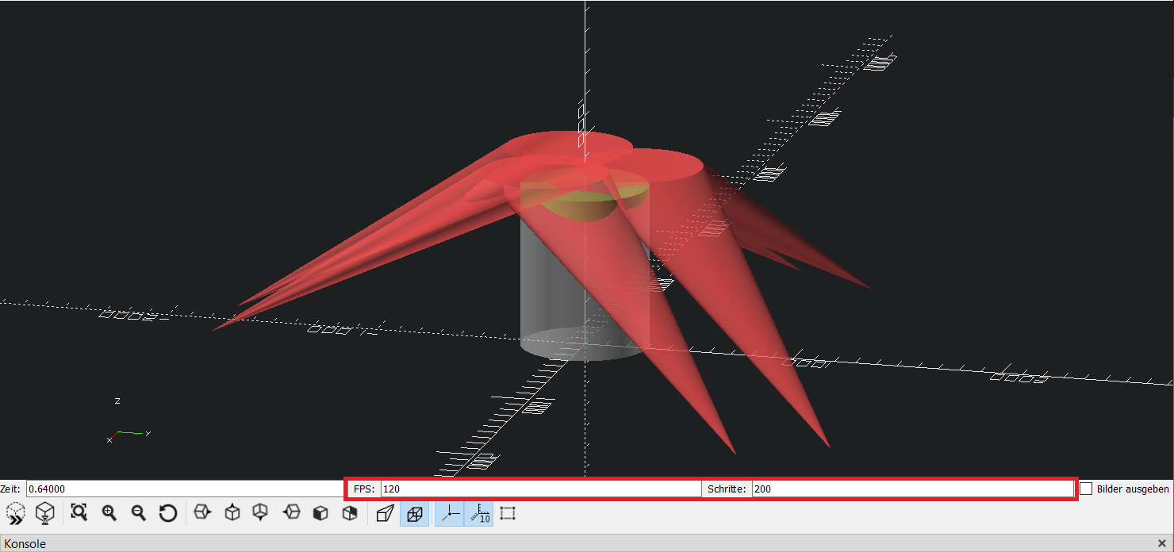Image resolution: width=1174 pixels, height=552 pixels.
Task: Select the Right view cube icon
Action: coord(203,513)
